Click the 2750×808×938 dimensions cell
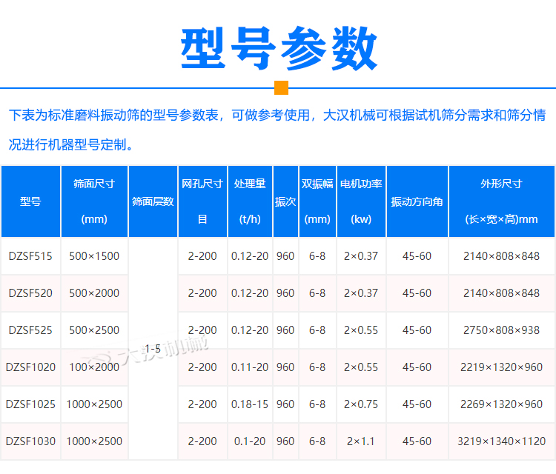This screenshot has height=474, width=556. tap(501, 330)
